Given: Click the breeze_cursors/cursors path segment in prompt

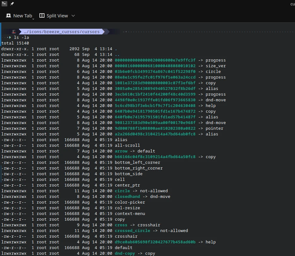Looking at the screenshot, I should [x=62, y=32].
